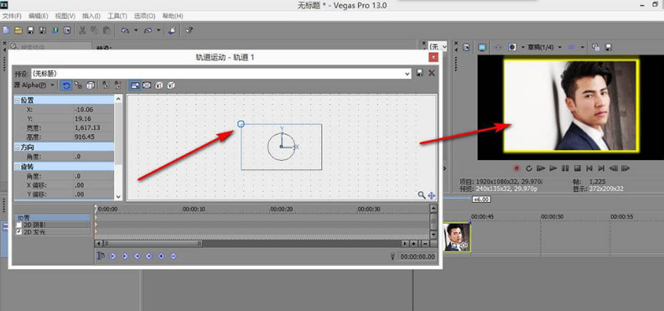Open the 预设 preset dropdown
This screenshot has width=664, height=311.
point(407,74)
